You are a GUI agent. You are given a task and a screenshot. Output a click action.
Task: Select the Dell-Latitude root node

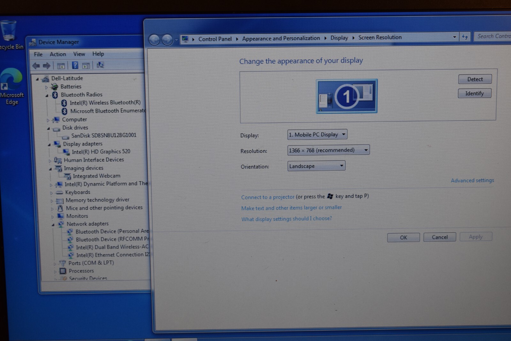tap(67, 78)
